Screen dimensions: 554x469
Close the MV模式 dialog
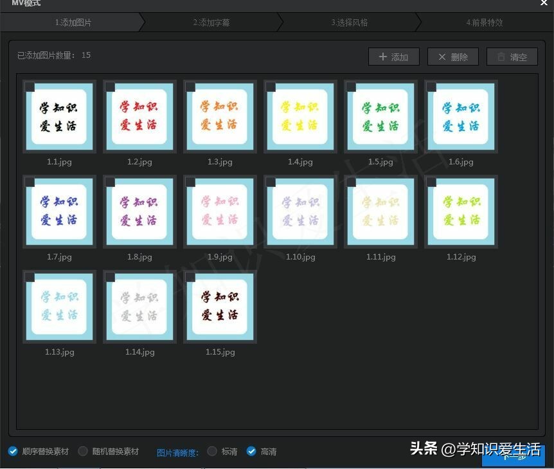[544, 3]
